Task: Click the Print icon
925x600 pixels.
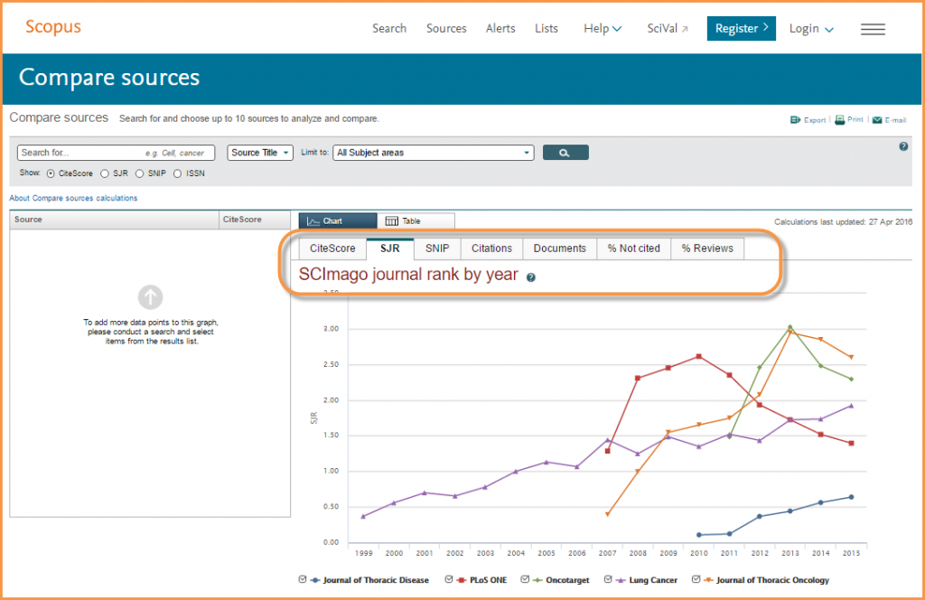Action: tap(839, 120)
